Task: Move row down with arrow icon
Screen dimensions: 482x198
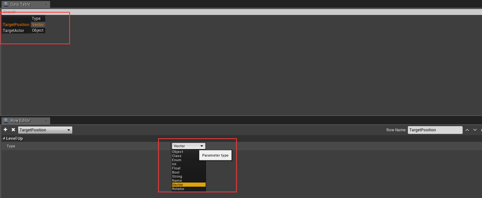Action: point(475,130)
